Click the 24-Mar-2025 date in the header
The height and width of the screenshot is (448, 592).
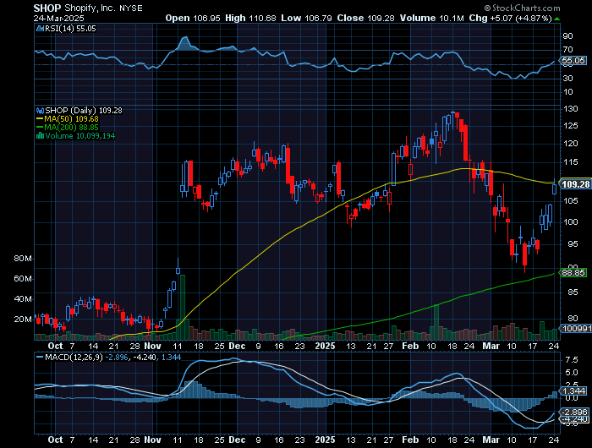point(59,18)
